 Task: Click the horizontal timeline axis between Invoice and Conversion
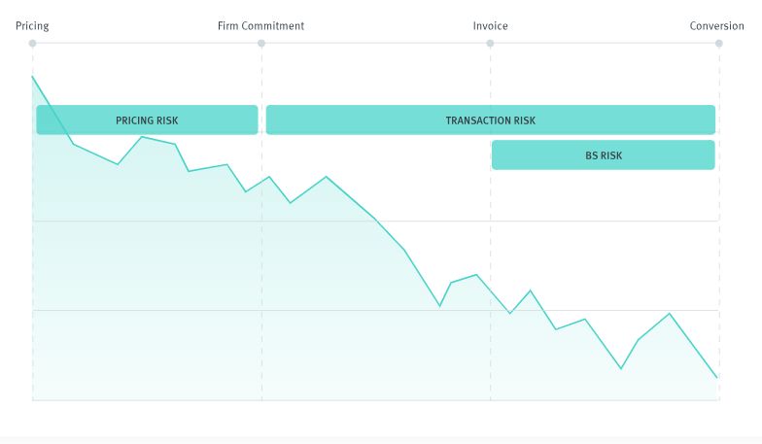click(x=603, y=44)
